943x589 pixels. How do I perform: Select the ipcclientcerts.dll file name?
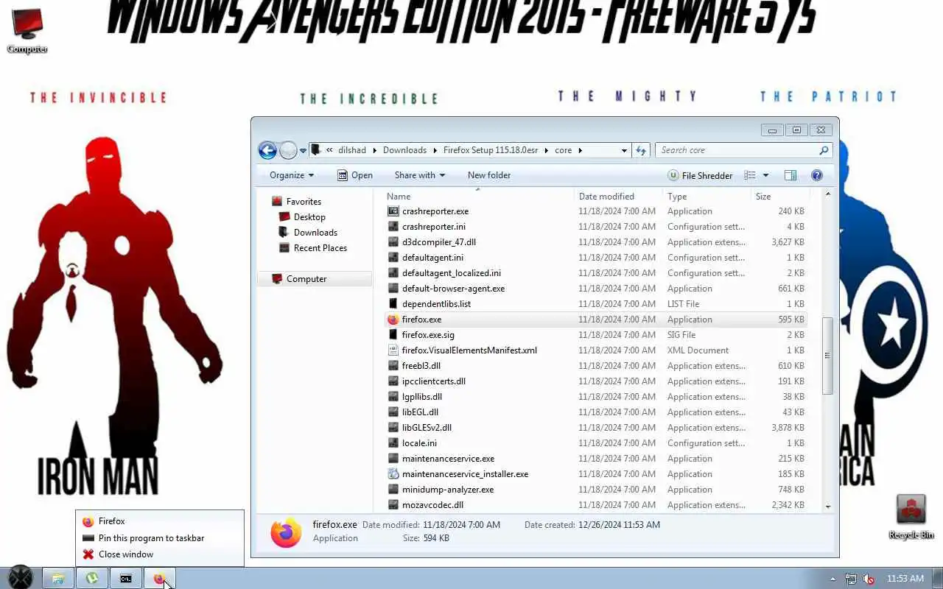(434, 381)
